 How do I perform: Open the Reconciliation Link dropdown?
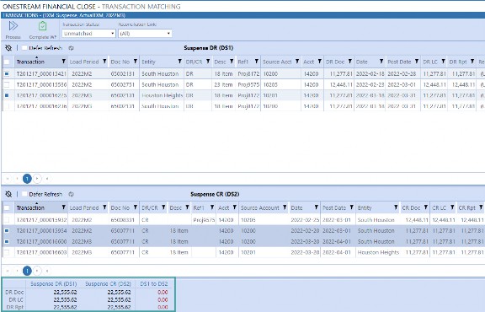pos(145,33)
